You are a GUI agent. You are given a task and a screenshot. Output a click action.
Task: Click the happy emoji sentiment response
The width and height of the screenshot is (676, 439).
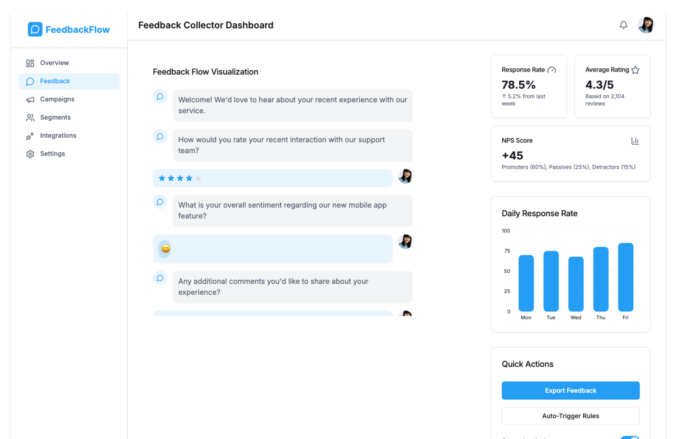[x=165, y=249]
